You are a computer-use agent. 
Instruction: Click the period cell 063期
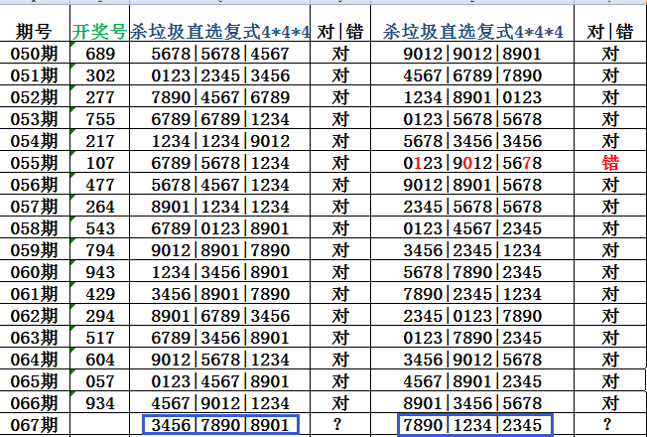(x=35, y=338)
